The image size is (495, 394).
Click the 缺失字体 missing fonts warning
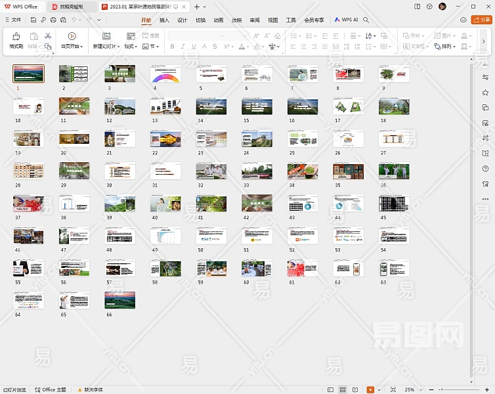point(92,389)
